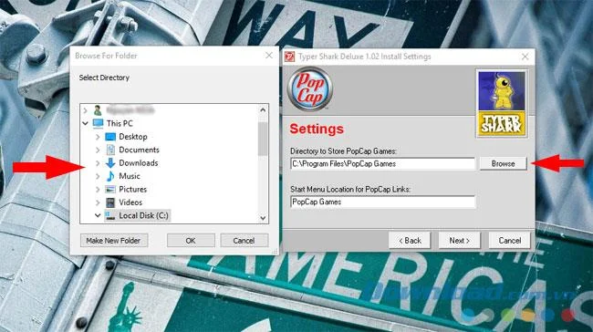
Task: Click the Documents folder icon
Action: [x=110, y=150]
